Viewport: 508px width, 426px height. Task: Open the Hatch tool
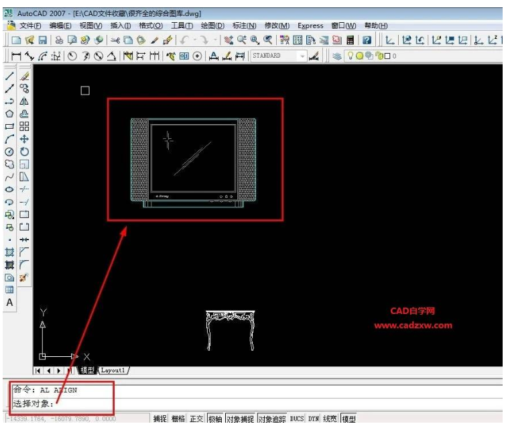[9, 252]
